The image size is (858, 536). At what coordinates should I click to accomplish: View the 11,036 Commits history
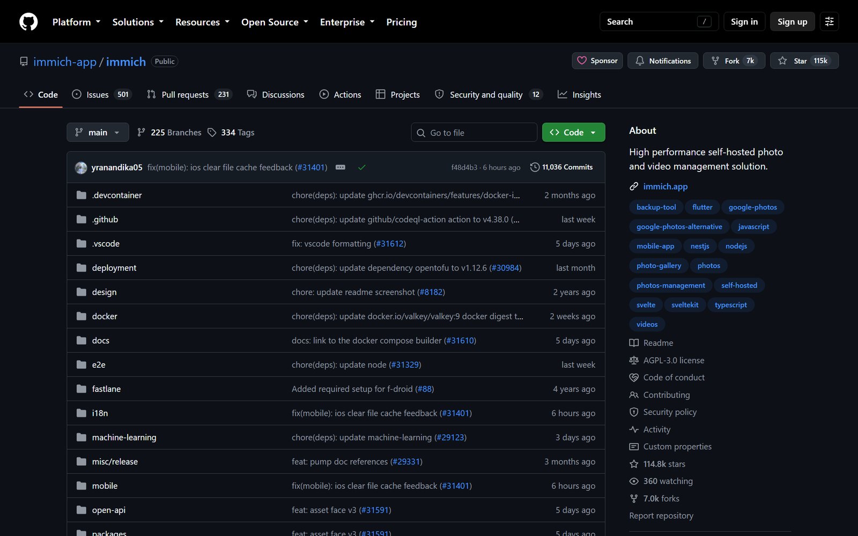561,167
